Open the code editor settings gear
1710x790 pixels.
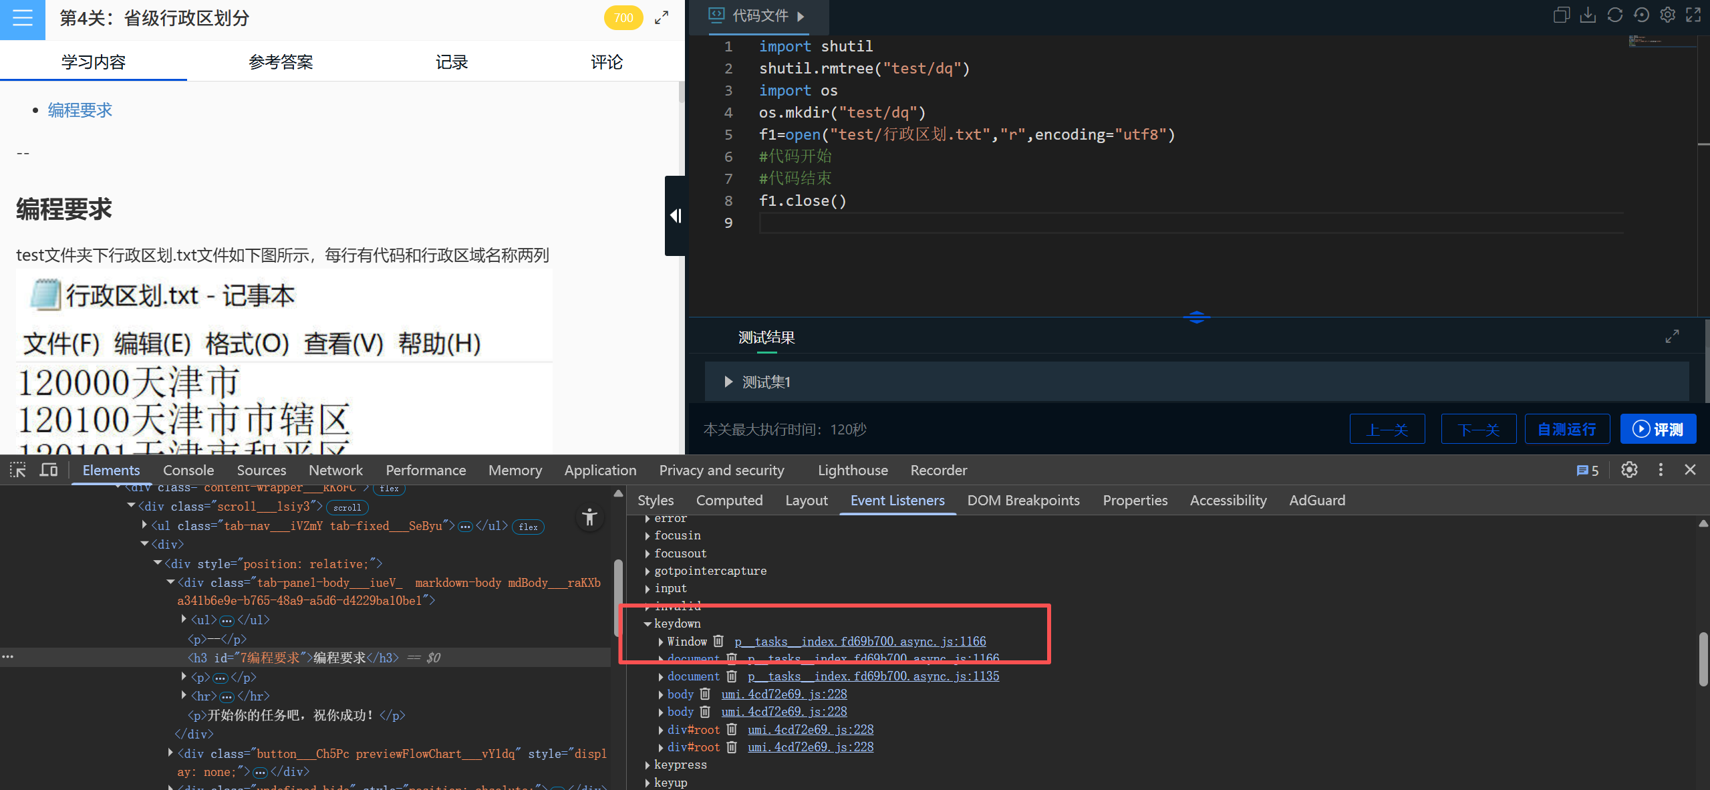1667,15
